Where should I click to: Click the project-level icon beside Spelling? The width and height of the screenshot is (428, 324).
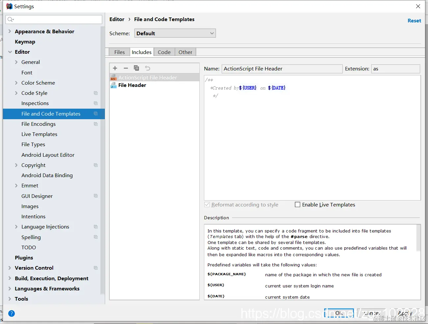point(96,237)
